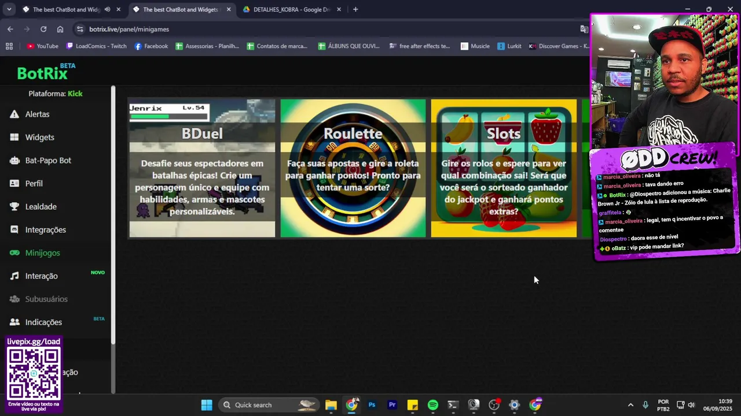Open the BDuel minigame card

point(202,168)
